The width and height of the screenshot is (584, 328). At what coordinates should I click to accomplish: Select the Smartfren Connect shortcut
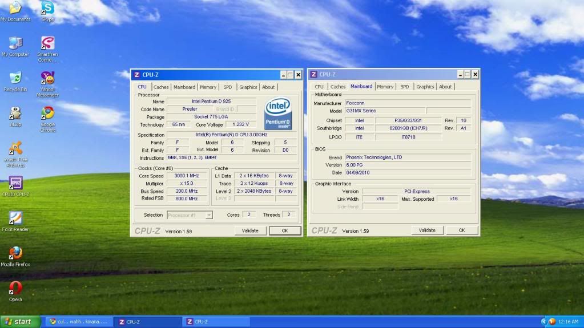click(48, 49)
